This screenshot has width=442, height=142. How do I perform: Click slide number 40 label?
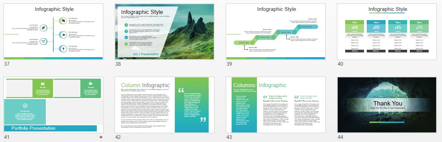(340, 64)
